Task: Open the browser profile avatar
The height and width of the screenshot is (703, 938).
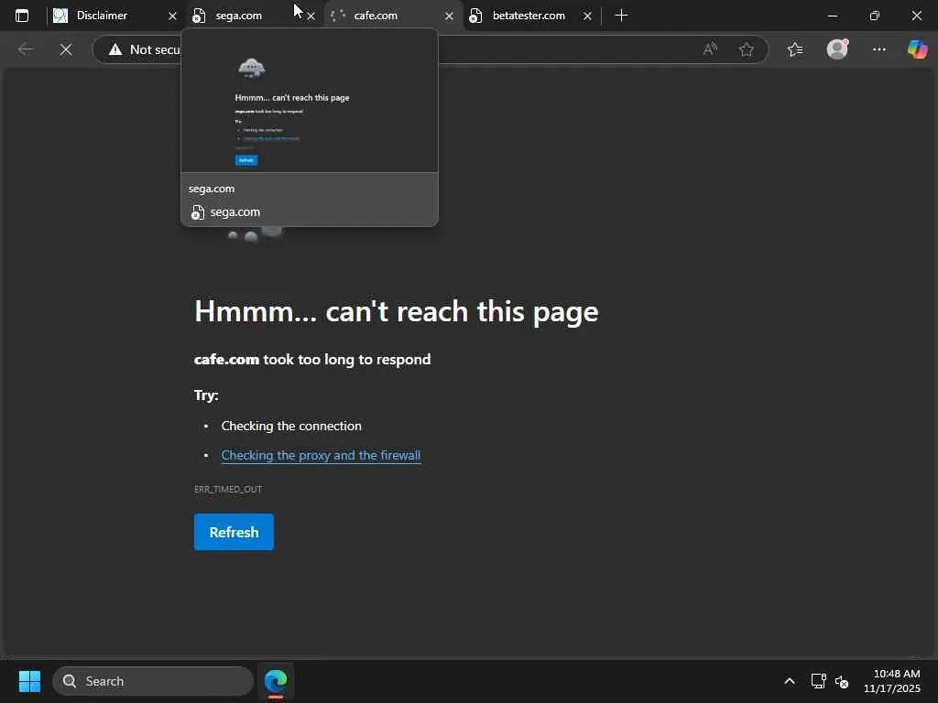Action: click(837, 49)
